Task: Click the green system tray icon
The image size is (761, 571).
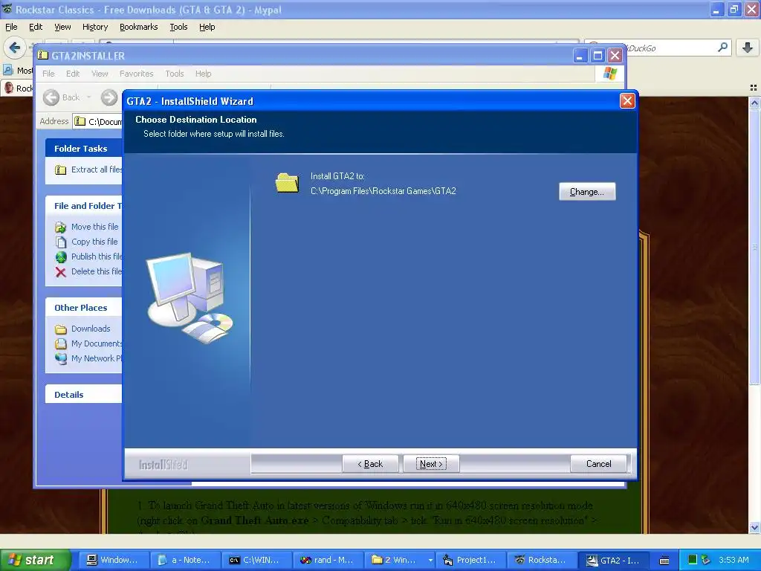Action: (x=693, y=559)
